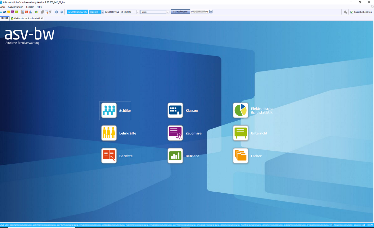Open the Auswertungen menu
Screen dimensions: 374x228
click(x=15, y=7)
